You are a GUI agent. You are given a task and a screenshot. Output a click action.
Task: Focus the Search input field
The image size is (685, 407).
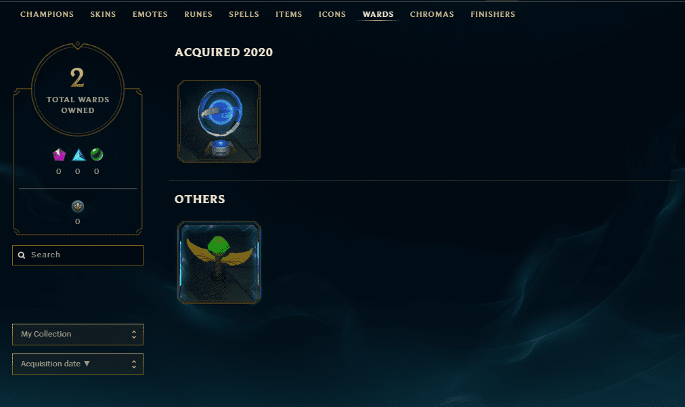click(78, 255)
